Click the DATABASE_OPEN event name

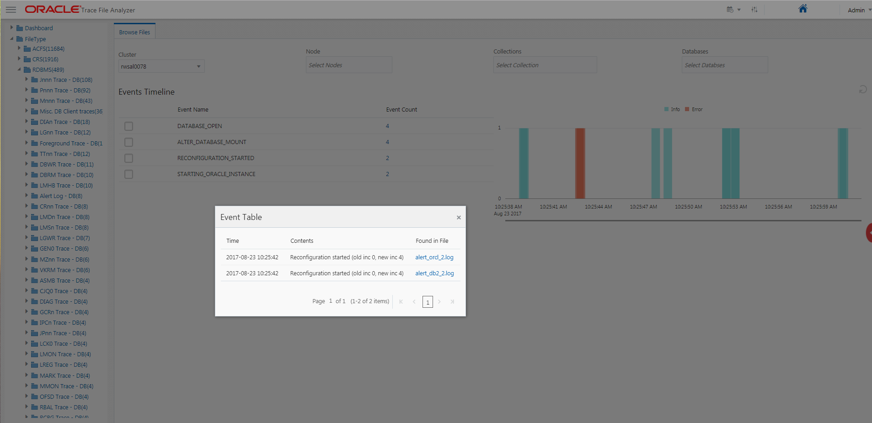200,126
